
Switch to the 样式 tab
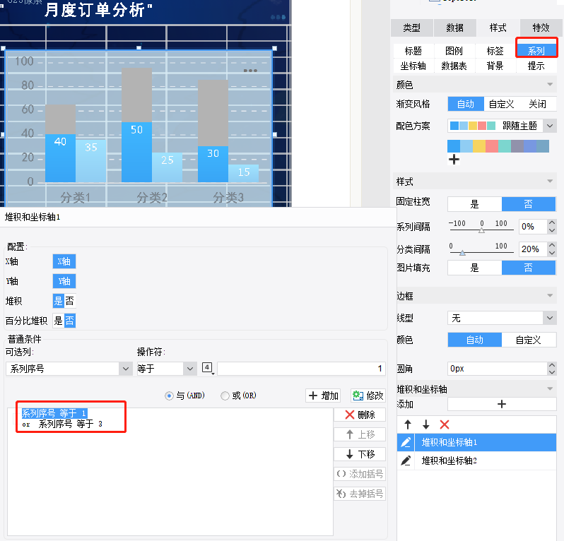point(498,28)
